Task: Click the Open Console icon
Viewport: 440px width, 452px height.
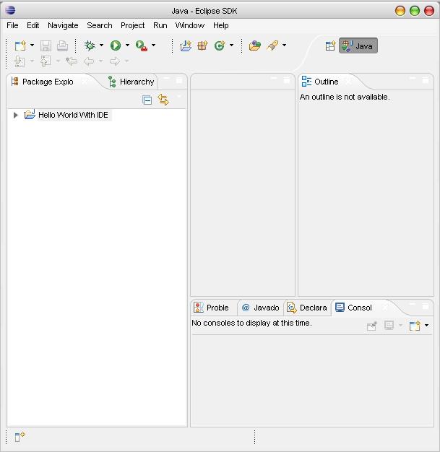Action: [x=415, y=326]
